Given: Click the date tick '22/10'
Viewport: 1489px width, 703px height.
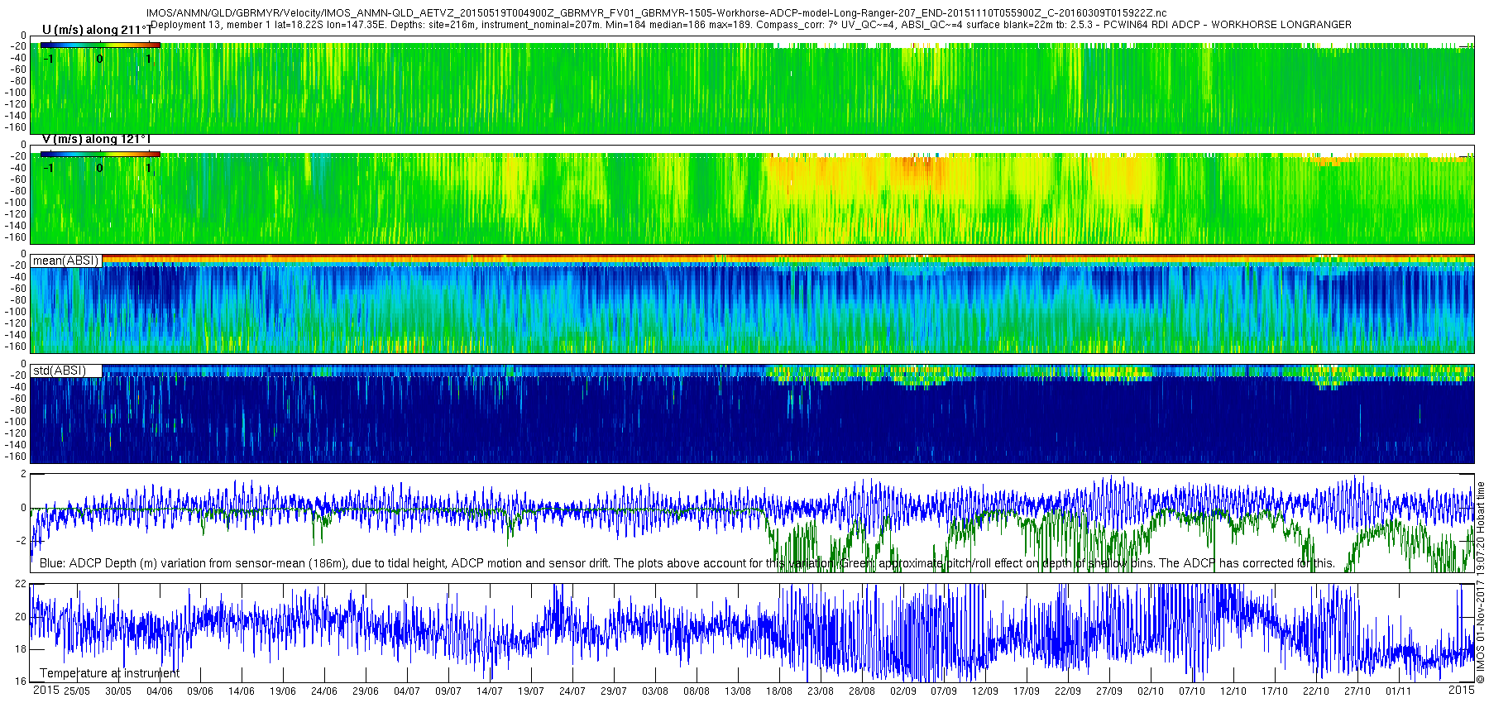Looking at the screenshot, I should [1316, 691].
